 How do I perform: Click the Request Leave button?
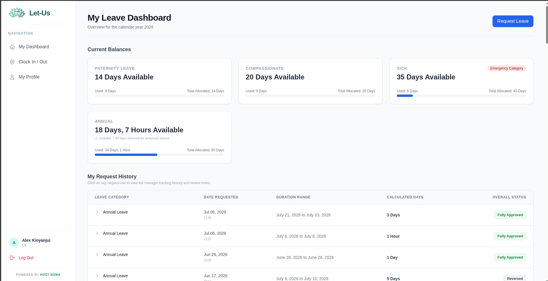pos(513,21)
